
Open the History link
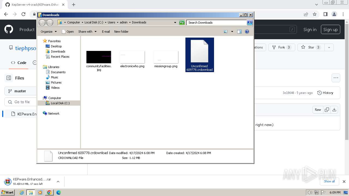coord(325,93)
